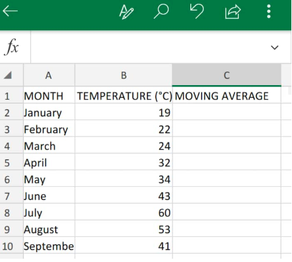Image resolution: width=292 pixels, height=262 pixels.
Task: Select the cell containing January
Action: click(49, 113)
